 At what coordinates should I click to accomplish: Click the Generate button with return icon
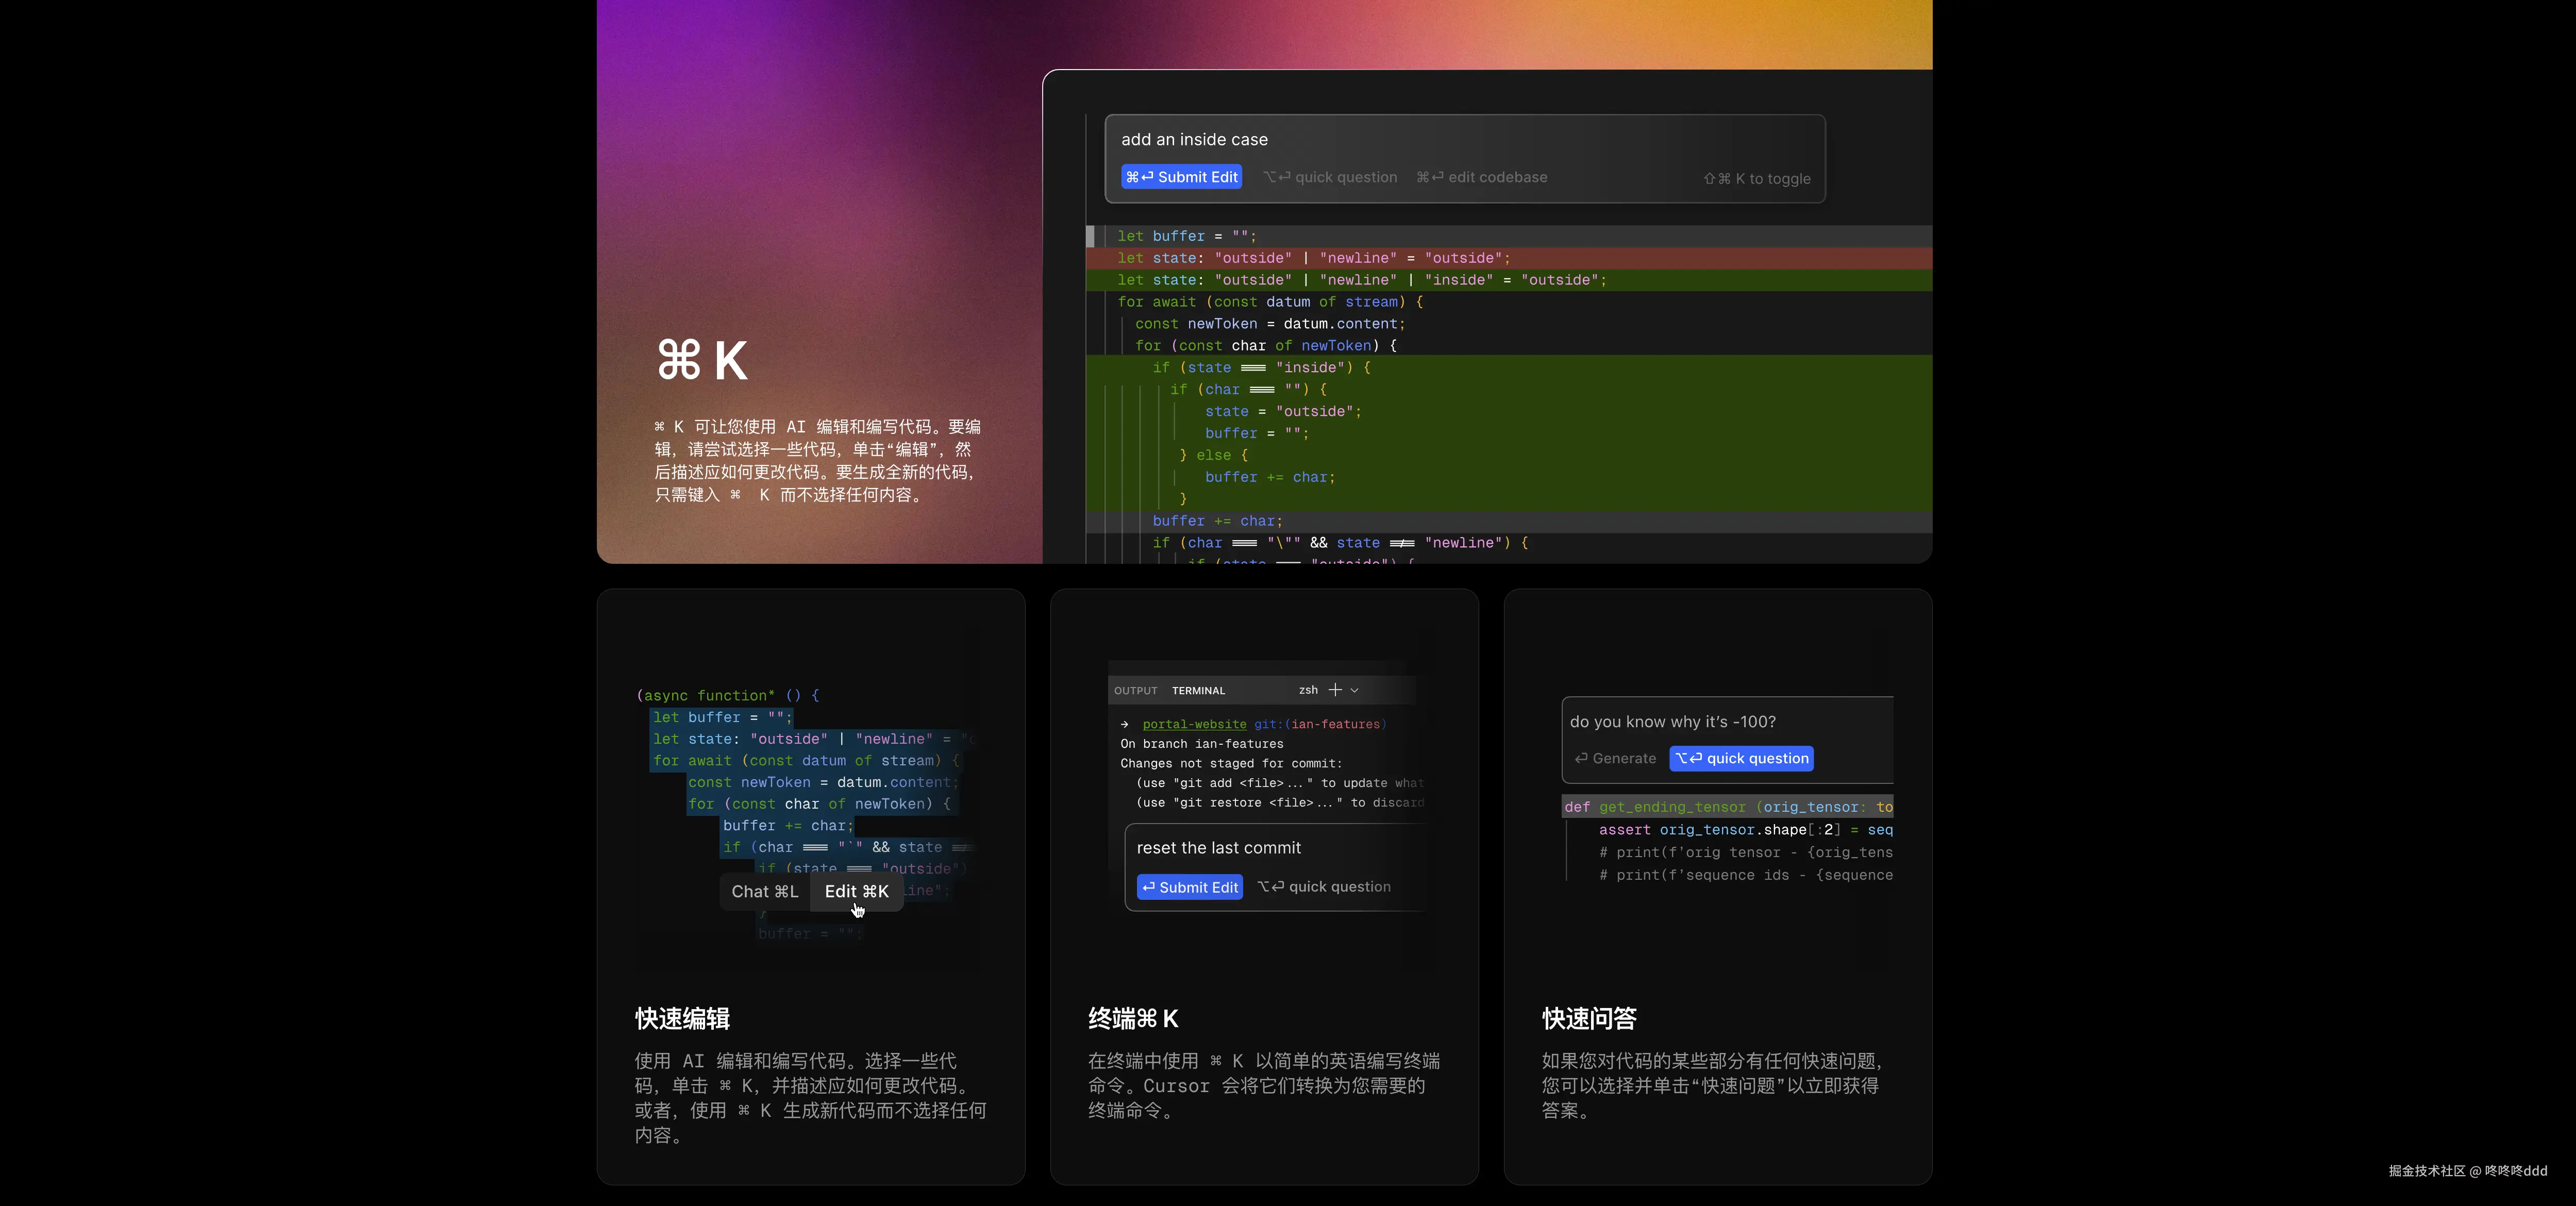coord(1615,759)
